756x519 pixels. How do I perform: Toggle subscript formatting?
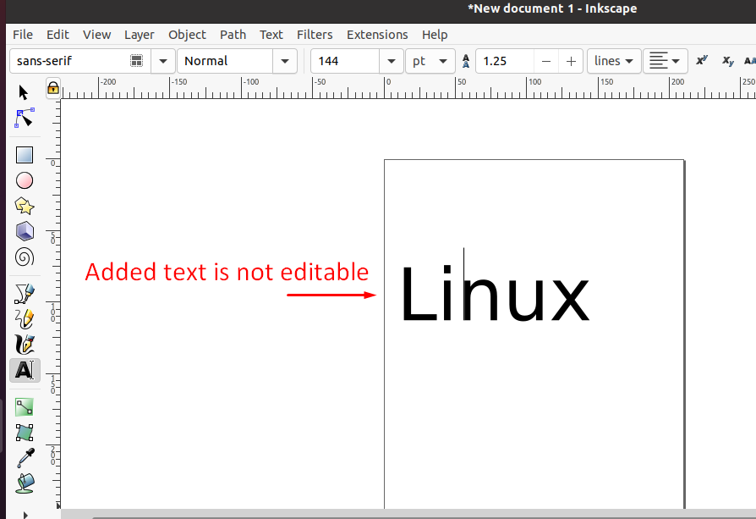728,61
